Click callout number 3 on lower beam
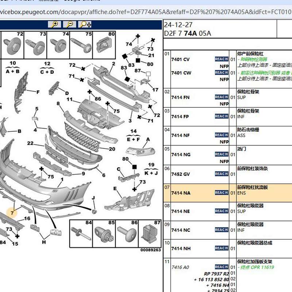Viewport: 292px width, 292px height. click(130, 121)
